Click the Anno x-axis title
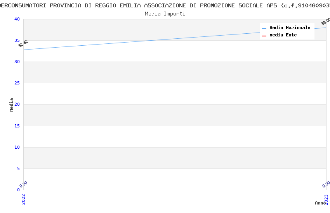 coord(320,203)
